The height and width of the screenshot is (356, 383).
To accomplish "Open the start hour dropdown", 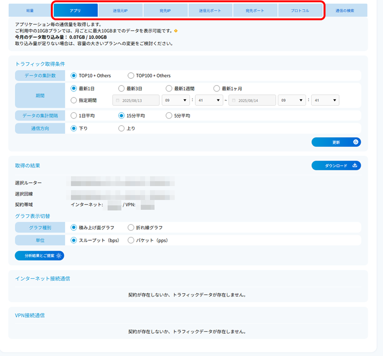I will point(174,100).
